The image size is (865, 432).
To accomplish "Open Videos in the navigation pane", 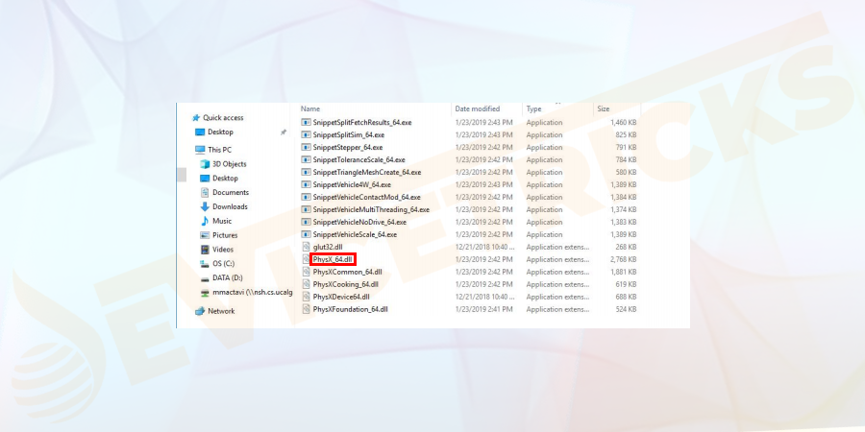I will (x=223, y=250).
